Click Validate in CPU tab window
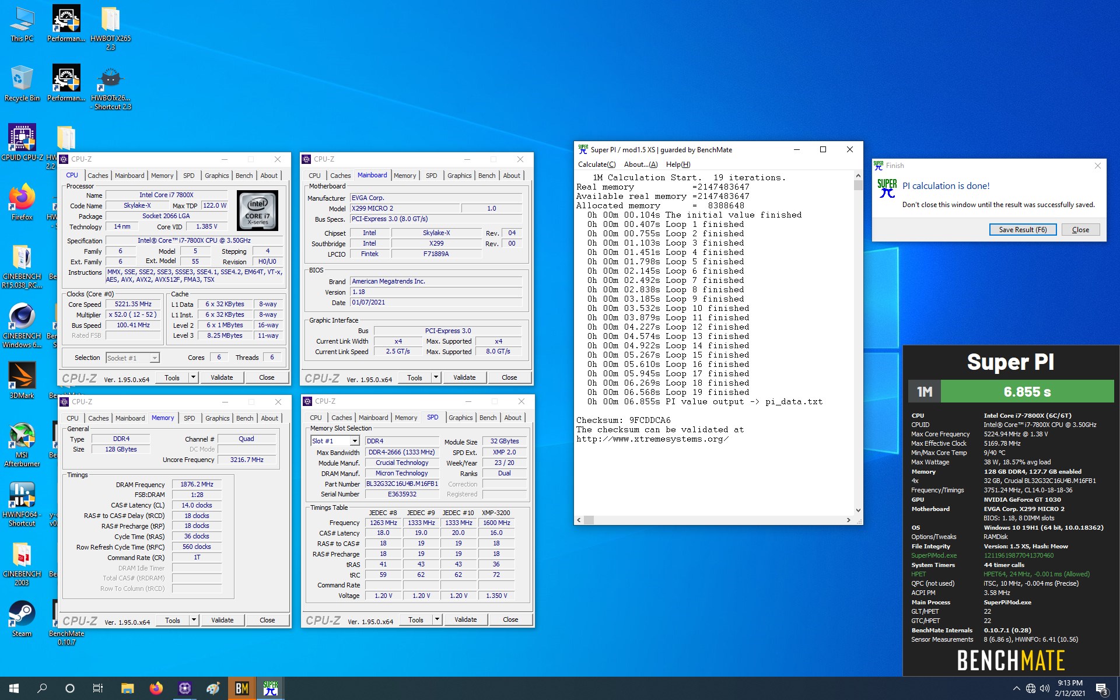The height and width of the screenshot is (700, 1120). click(222, 377)
